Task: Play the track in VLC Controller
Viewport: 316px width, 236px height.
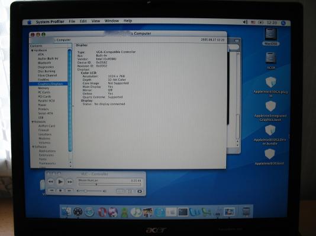Action: tap(60, 182)
